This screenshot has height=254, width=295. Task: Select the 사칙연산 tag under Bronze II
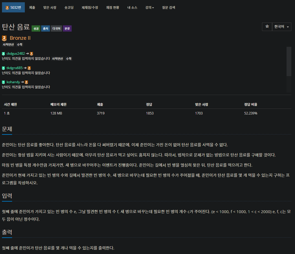[x=8, y=45]
